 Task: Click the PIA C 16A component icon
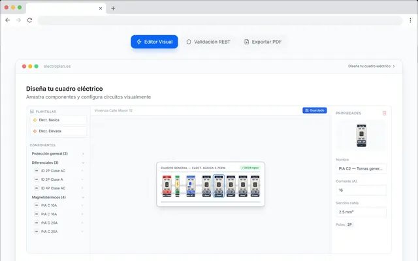coord(37,214)
